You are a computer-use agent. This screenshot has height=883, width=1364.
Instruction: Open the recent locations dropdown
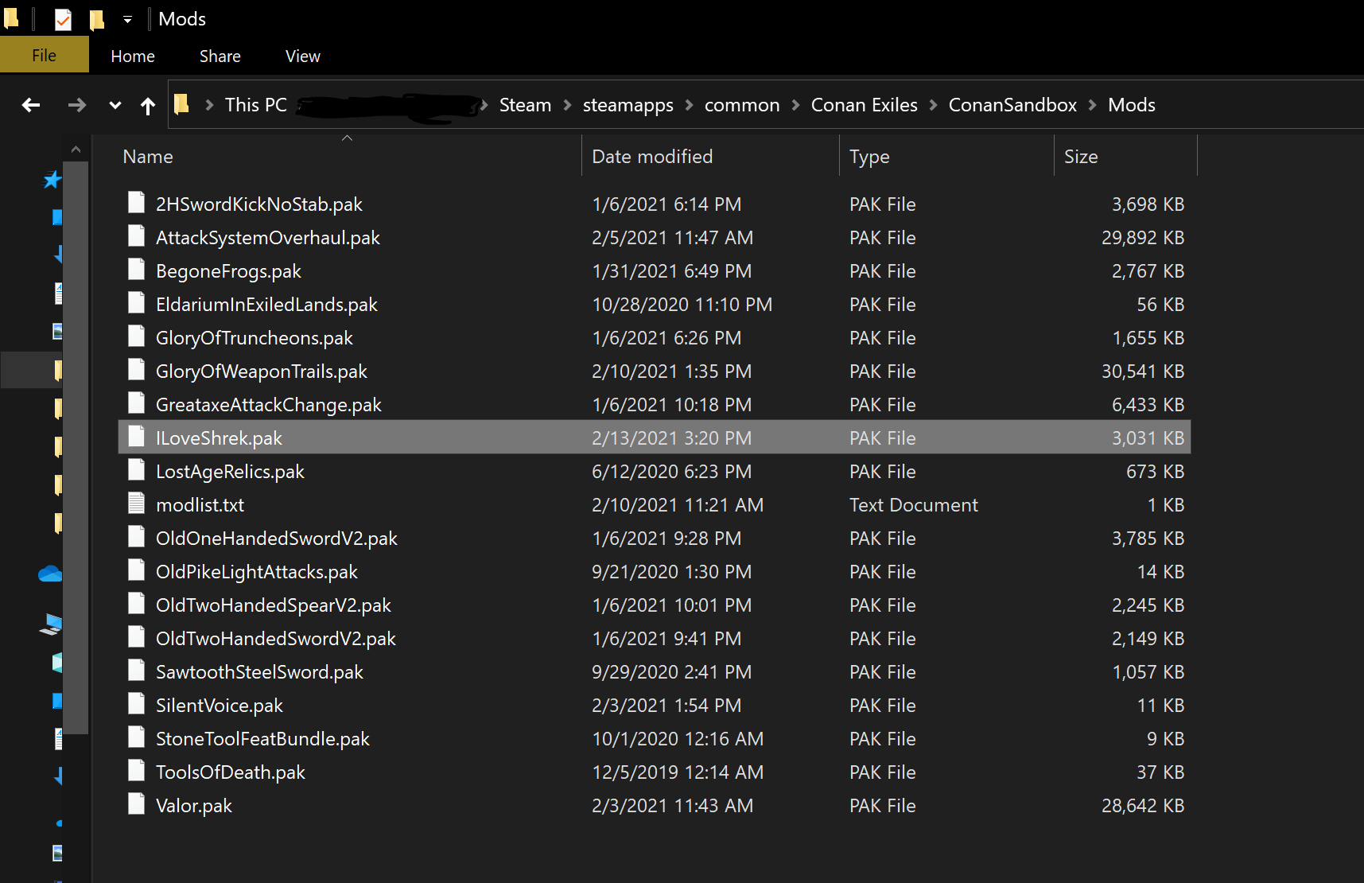115,105
